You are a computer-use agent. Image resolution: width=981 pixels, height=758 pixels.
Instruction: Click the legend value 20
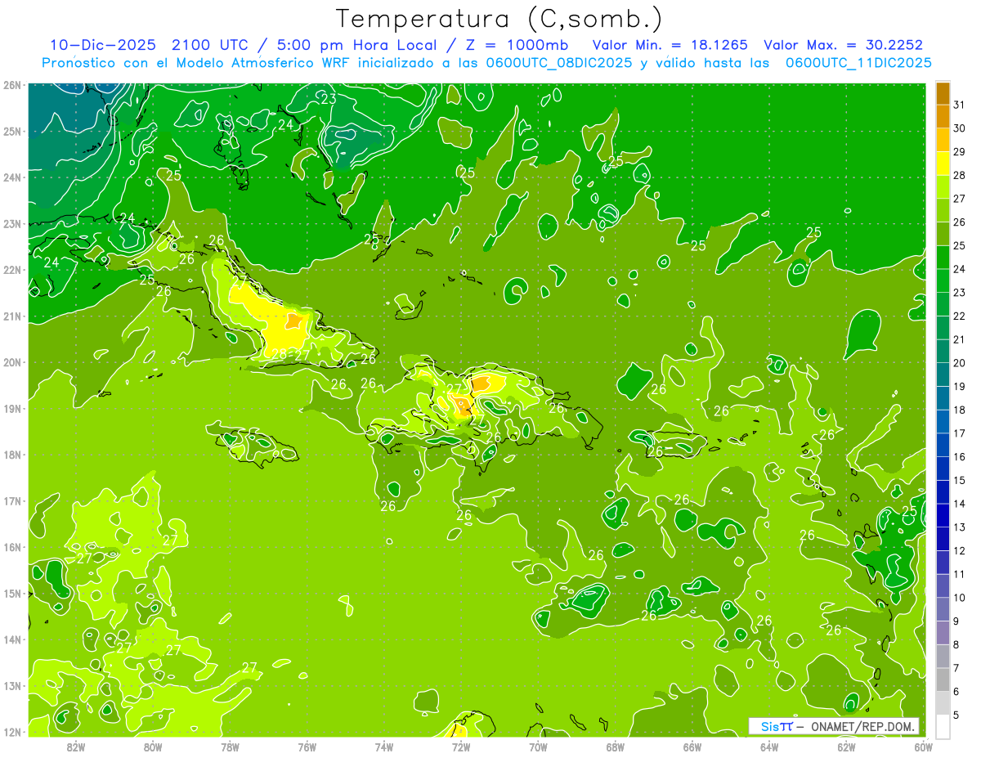click(x=960, y=362)
